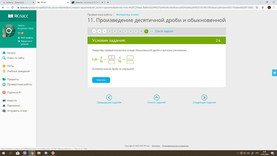Image resolution: width=277 pixels, height=156 pixels.
Task: Switch to ЯКласс browser tab
Action: 53,3
